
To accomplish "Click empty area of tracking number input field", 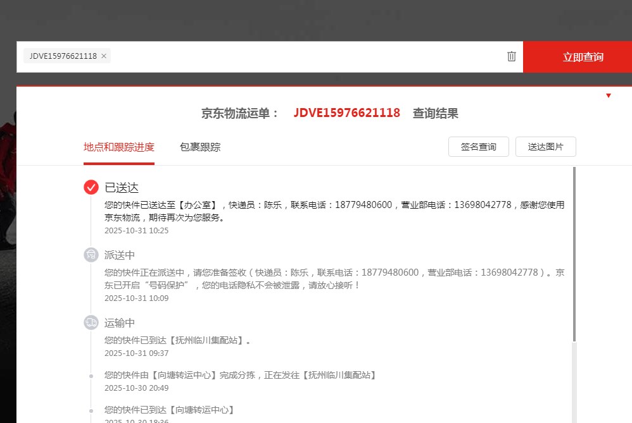I will (304, 57).
